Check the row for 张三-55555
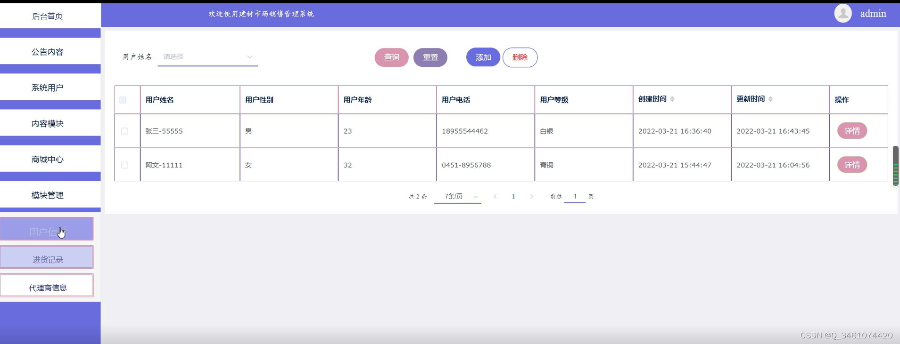The height and width of the screenshot is (344, 900). click(125, 131)
